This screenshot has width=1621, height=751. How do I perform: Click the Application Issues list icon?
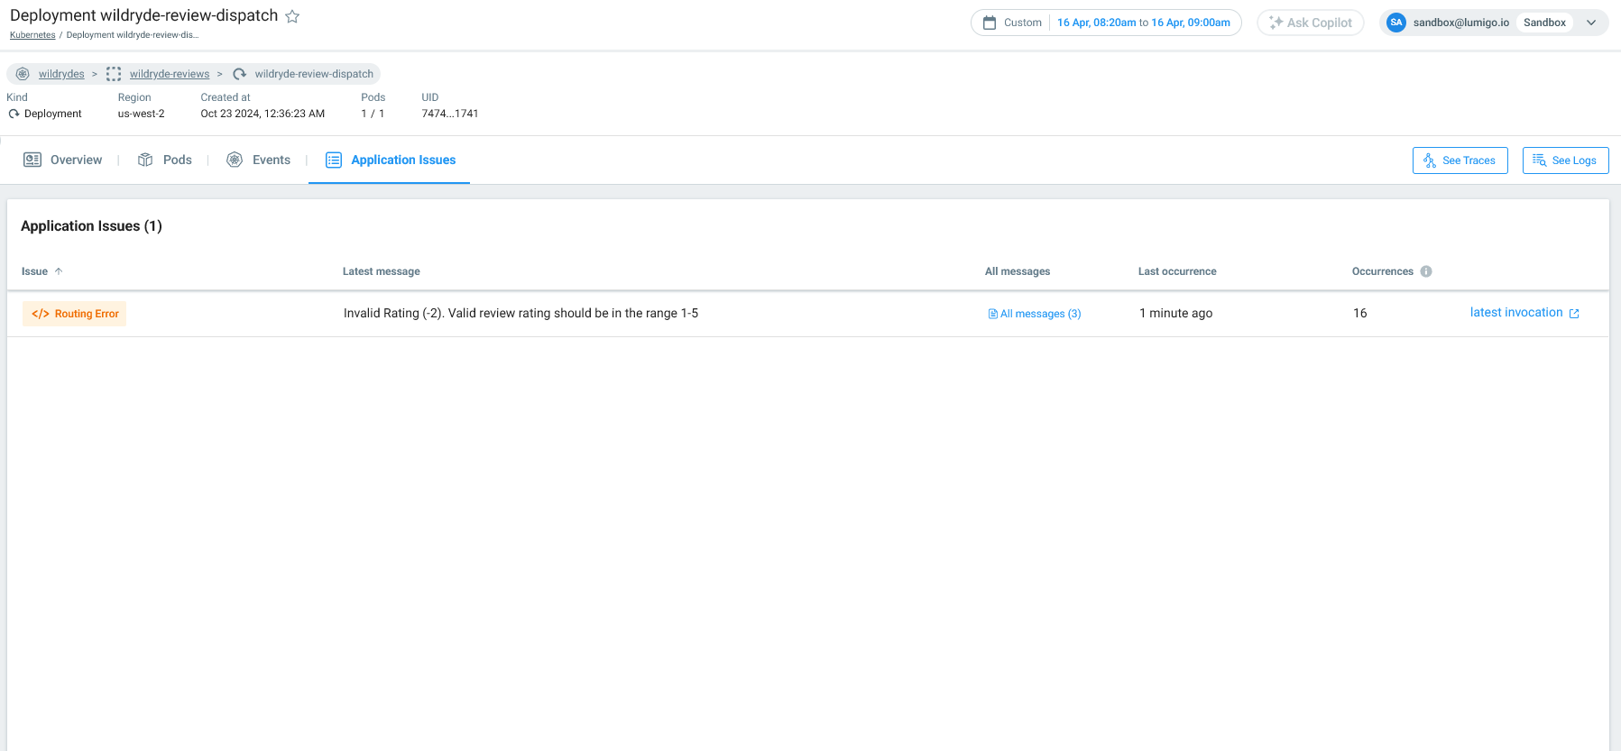[x=334, y=160]
